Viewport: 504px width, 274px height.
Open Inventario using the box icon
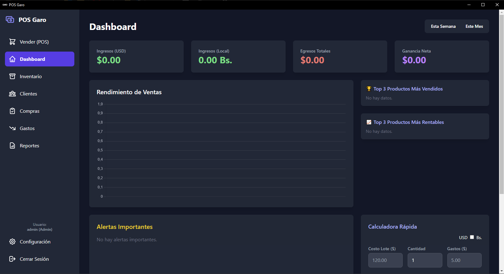click(x=12, y=76)
